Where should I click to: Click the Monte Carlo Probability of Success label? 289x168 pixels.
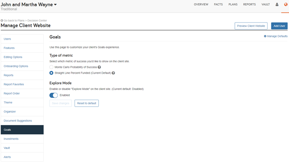coord(75,67)
